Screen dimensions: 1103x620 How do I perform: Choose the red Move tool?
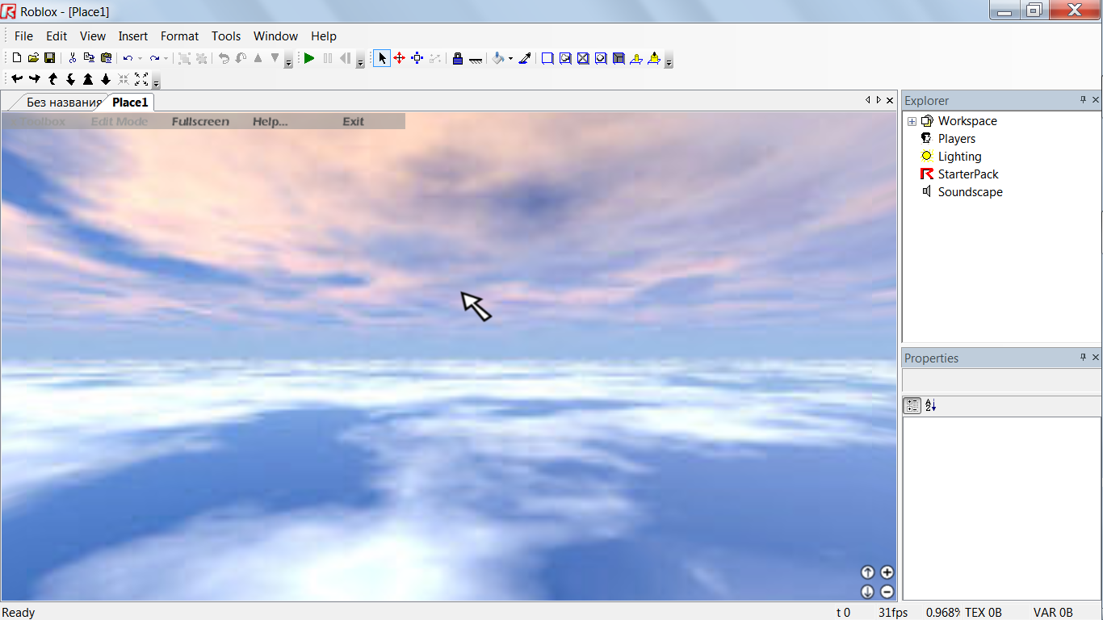click(x=399, y=58)
